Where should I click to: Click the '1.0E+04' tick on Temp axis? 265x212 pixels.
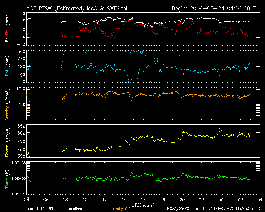[x=19, y=194]
